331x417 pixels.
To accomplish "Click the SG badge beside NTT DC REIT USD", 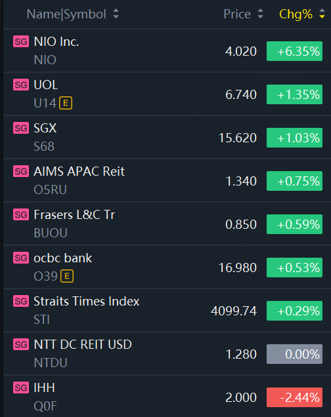I will pyautogui.click(x=21, y=345).
